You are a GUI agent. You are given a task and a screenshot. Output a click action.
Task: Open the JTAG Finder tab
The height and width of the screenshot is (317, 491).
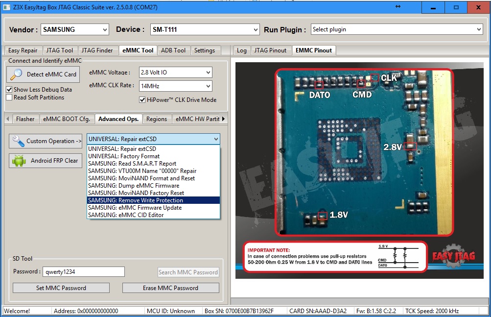(x=97, y=50)
